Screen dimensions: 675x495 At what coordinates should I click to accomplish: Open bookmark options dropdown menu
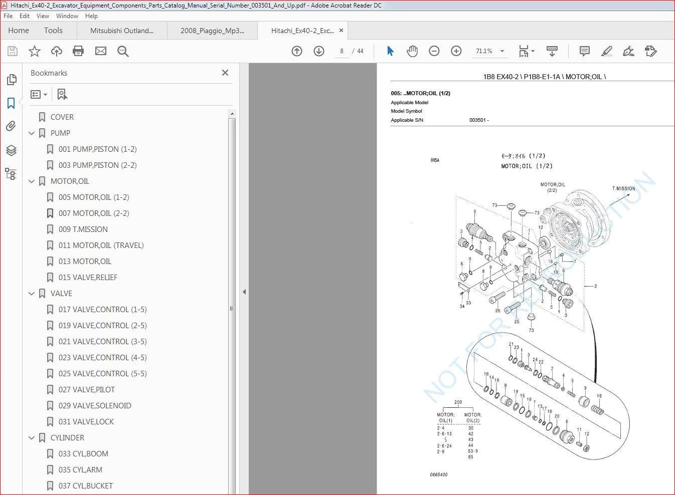coord(39,94)
